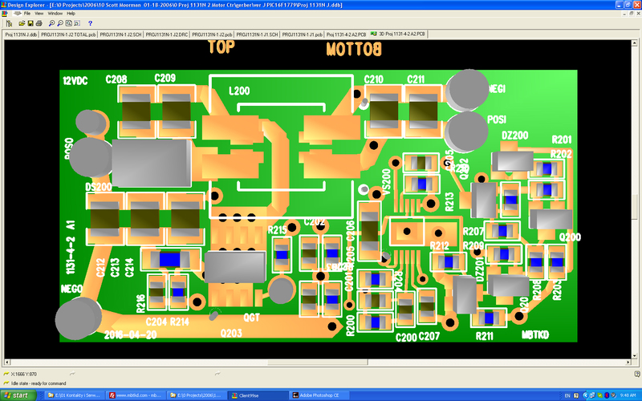642x401 pixels.
Task: Click the Zoom In magnifier icon
Action: (51, 23)
